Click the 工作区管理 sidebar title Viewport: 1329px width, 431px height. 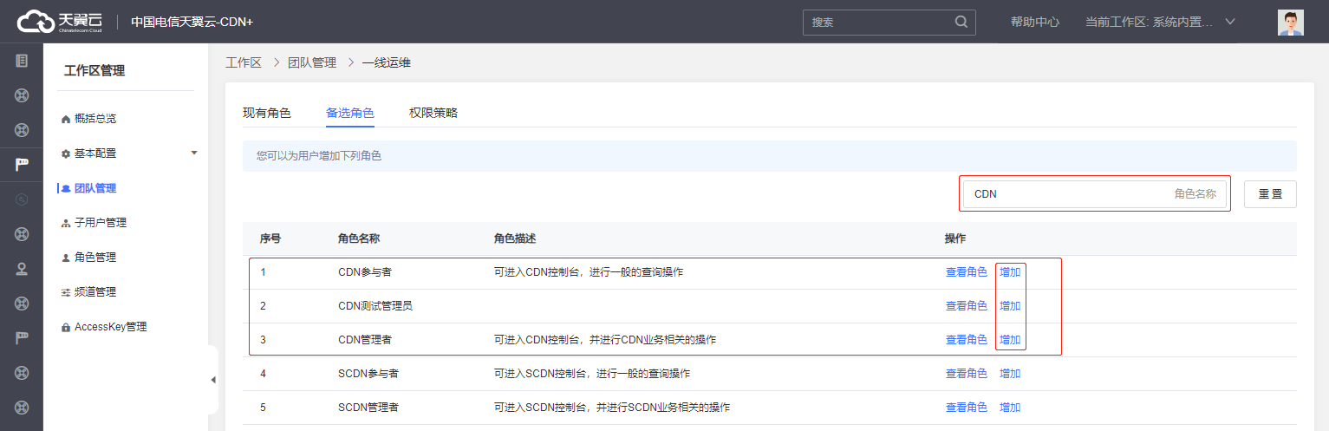94,71
